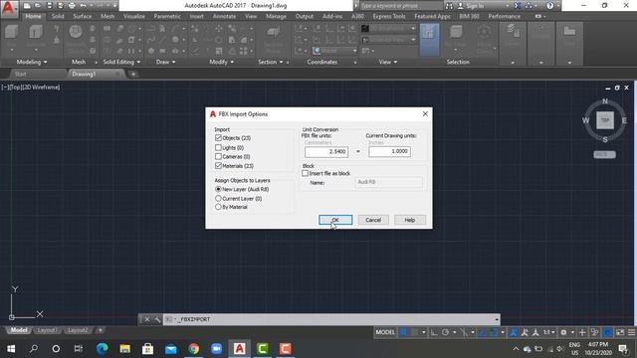The width and height of the screenshot is (637, 358).
Task: Click the Open file quick access icon
Action: 38,6
